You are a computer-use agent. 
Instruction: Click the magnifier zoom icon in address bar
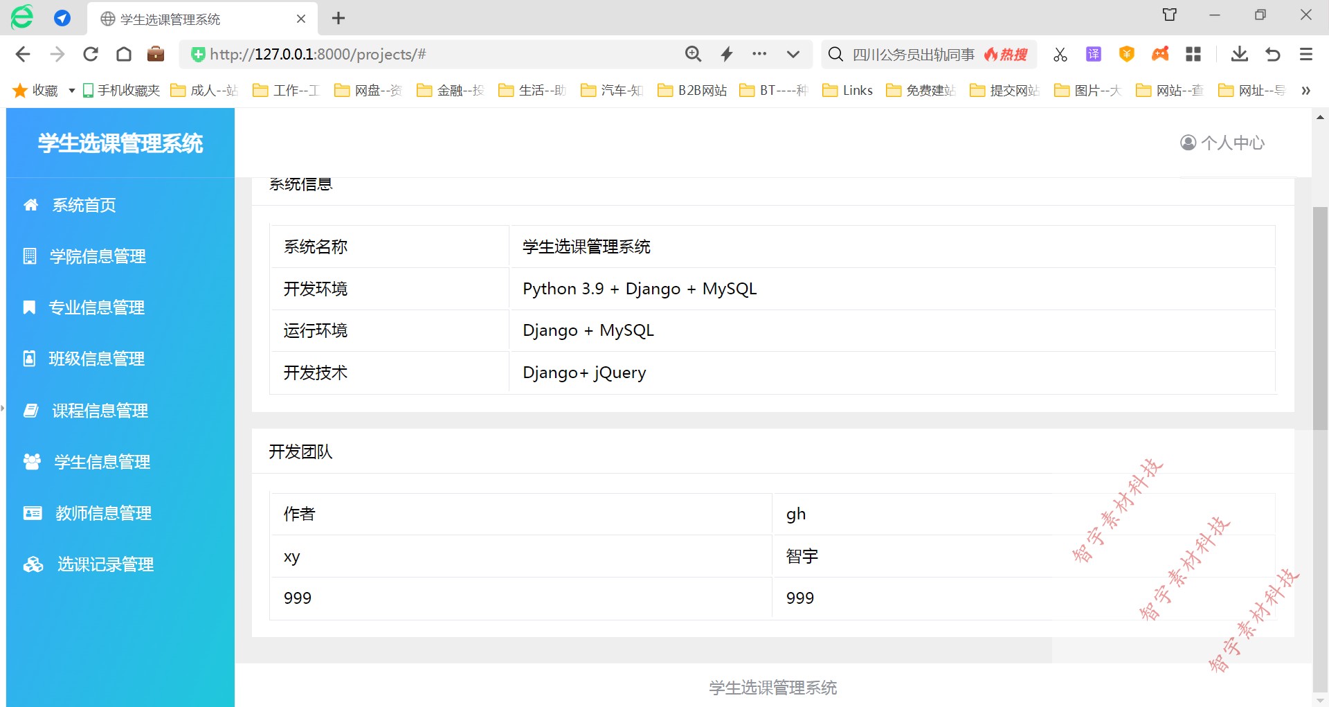[x=694, y=54]
